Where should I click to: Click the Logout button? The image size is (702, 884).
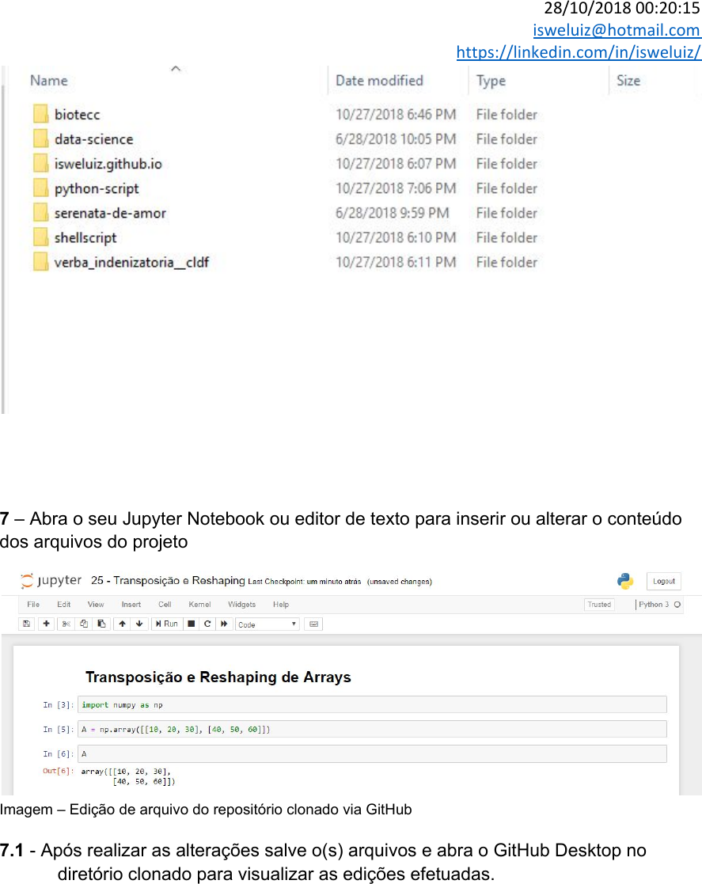(664, 581)
